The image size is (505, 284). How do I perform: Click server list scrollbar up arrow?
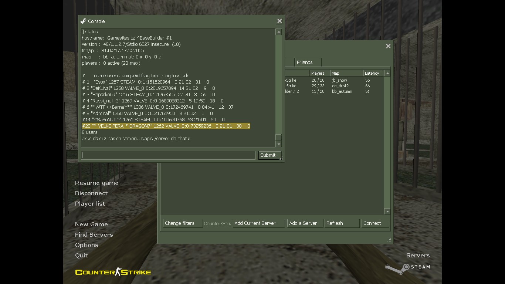[x=387, y=74]
